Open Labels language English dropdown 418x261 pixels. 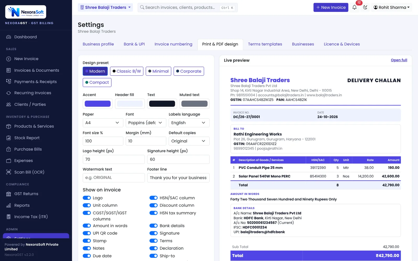189,123
